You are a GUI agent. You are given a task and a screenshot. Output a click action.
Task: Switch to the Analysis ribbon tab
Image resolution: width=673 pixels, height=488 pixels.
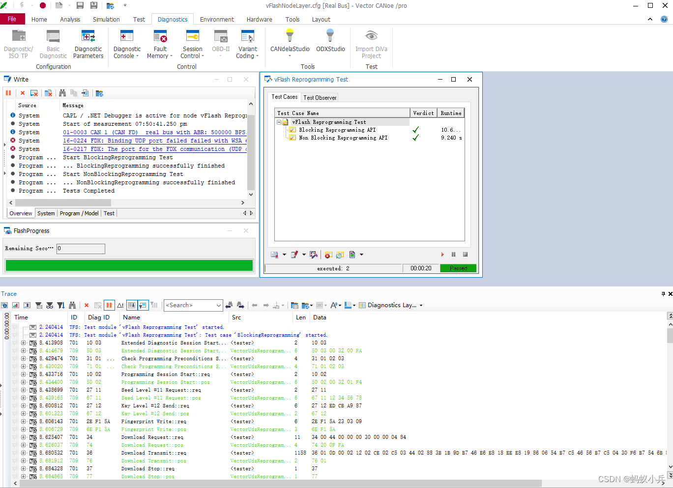coord(70,20)
